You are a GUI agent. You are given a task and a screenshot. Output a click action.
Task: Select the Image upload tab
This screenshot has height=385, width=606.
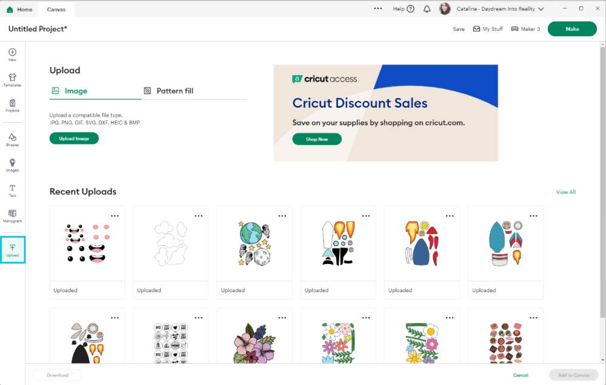[x=95, y=91]
